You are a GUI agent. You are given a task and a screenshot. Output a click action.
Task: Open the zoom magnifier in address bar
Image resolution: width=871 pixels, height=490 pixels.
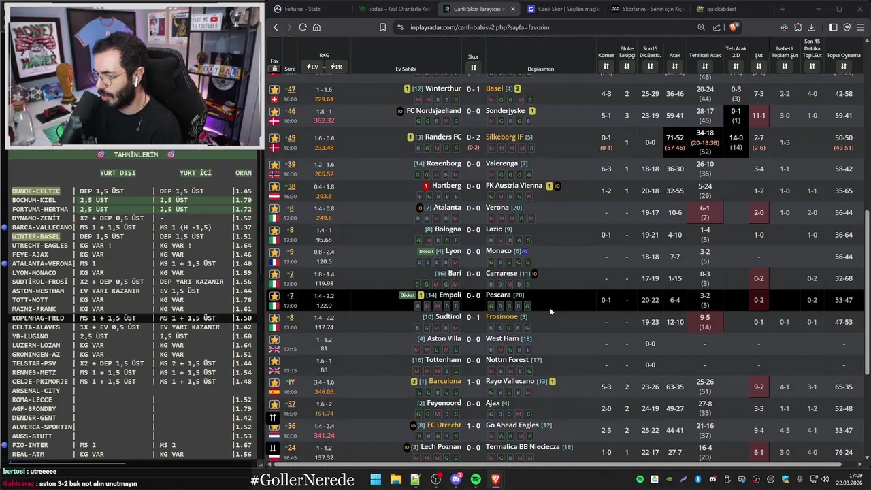(x=701, y=27)
